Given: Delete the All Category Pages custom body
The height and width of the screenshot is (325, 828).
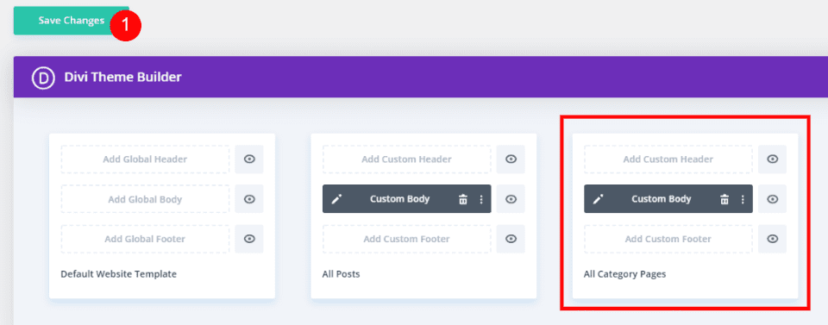Looking at the screenshot, I should click(x=724, y=199).
